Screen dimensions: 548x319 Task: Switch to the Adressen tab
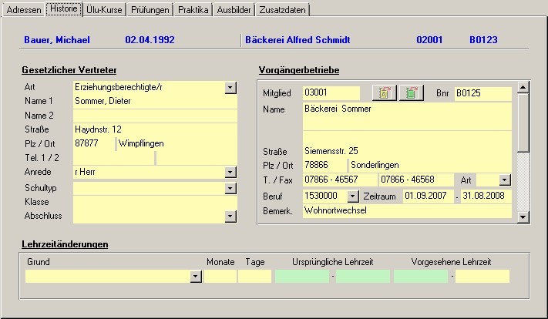coord(23,10)
